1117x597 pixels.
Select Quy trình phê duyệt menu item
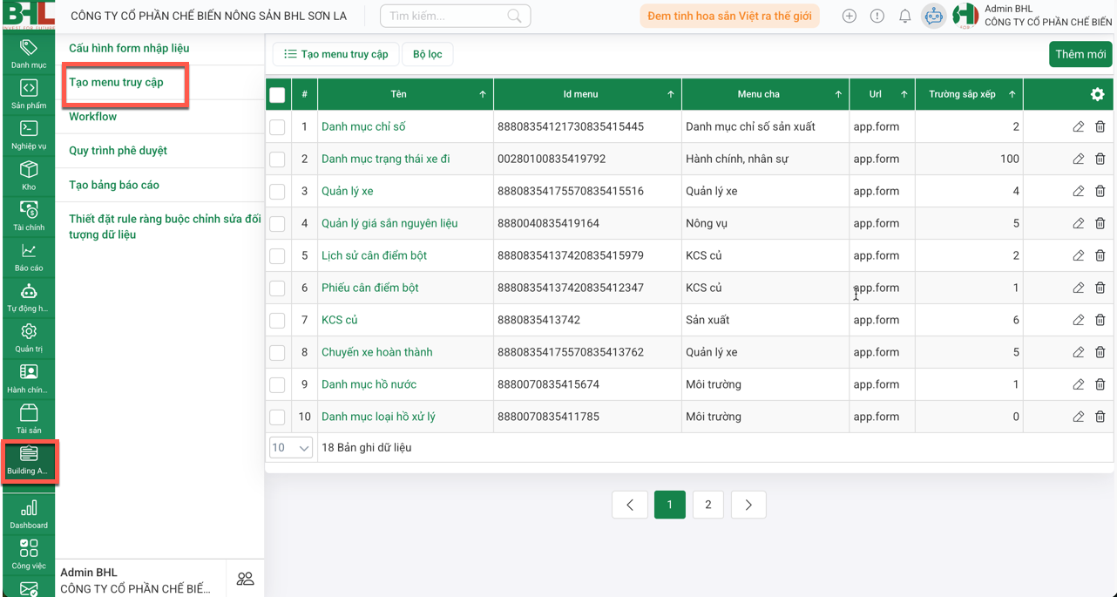tap(118, 150)
